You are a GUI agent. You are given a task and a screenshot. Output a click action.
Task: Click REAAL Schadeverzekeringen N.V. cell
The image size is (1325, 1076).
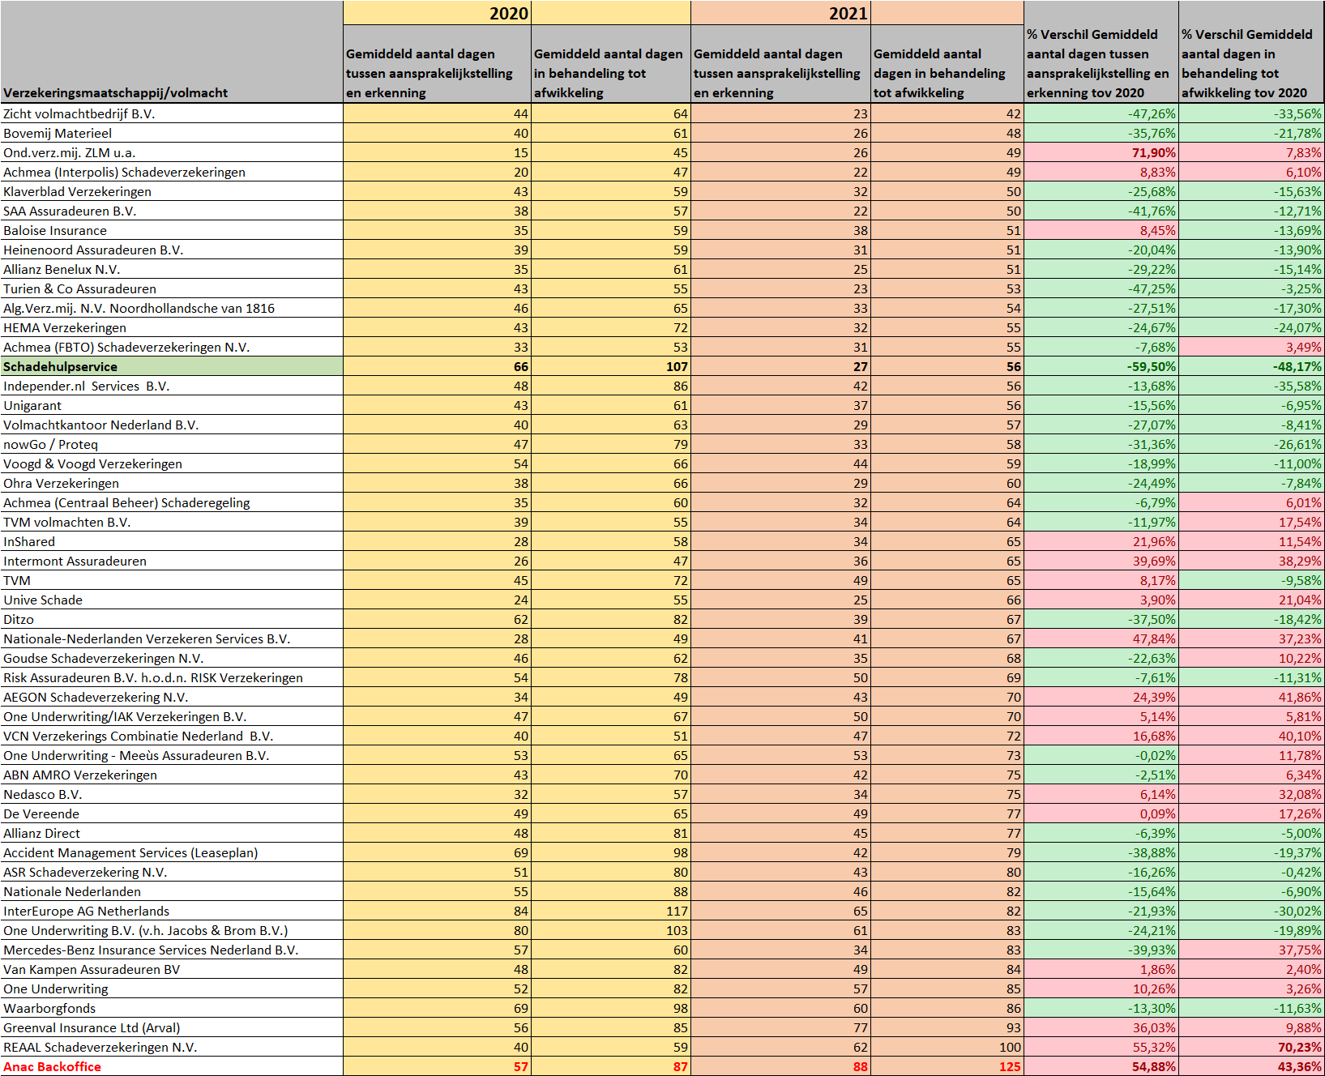click(x=172, y=1047)
